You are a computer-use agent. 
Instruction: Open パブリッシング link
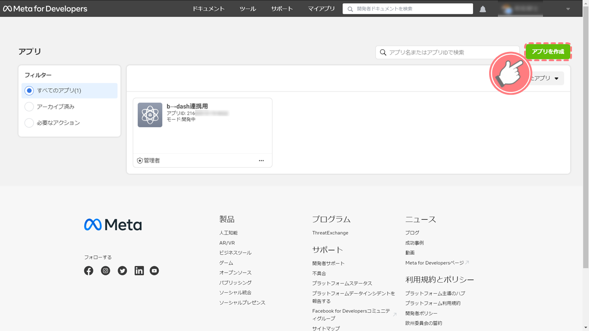pyautogui.click(x=236, y=283)
